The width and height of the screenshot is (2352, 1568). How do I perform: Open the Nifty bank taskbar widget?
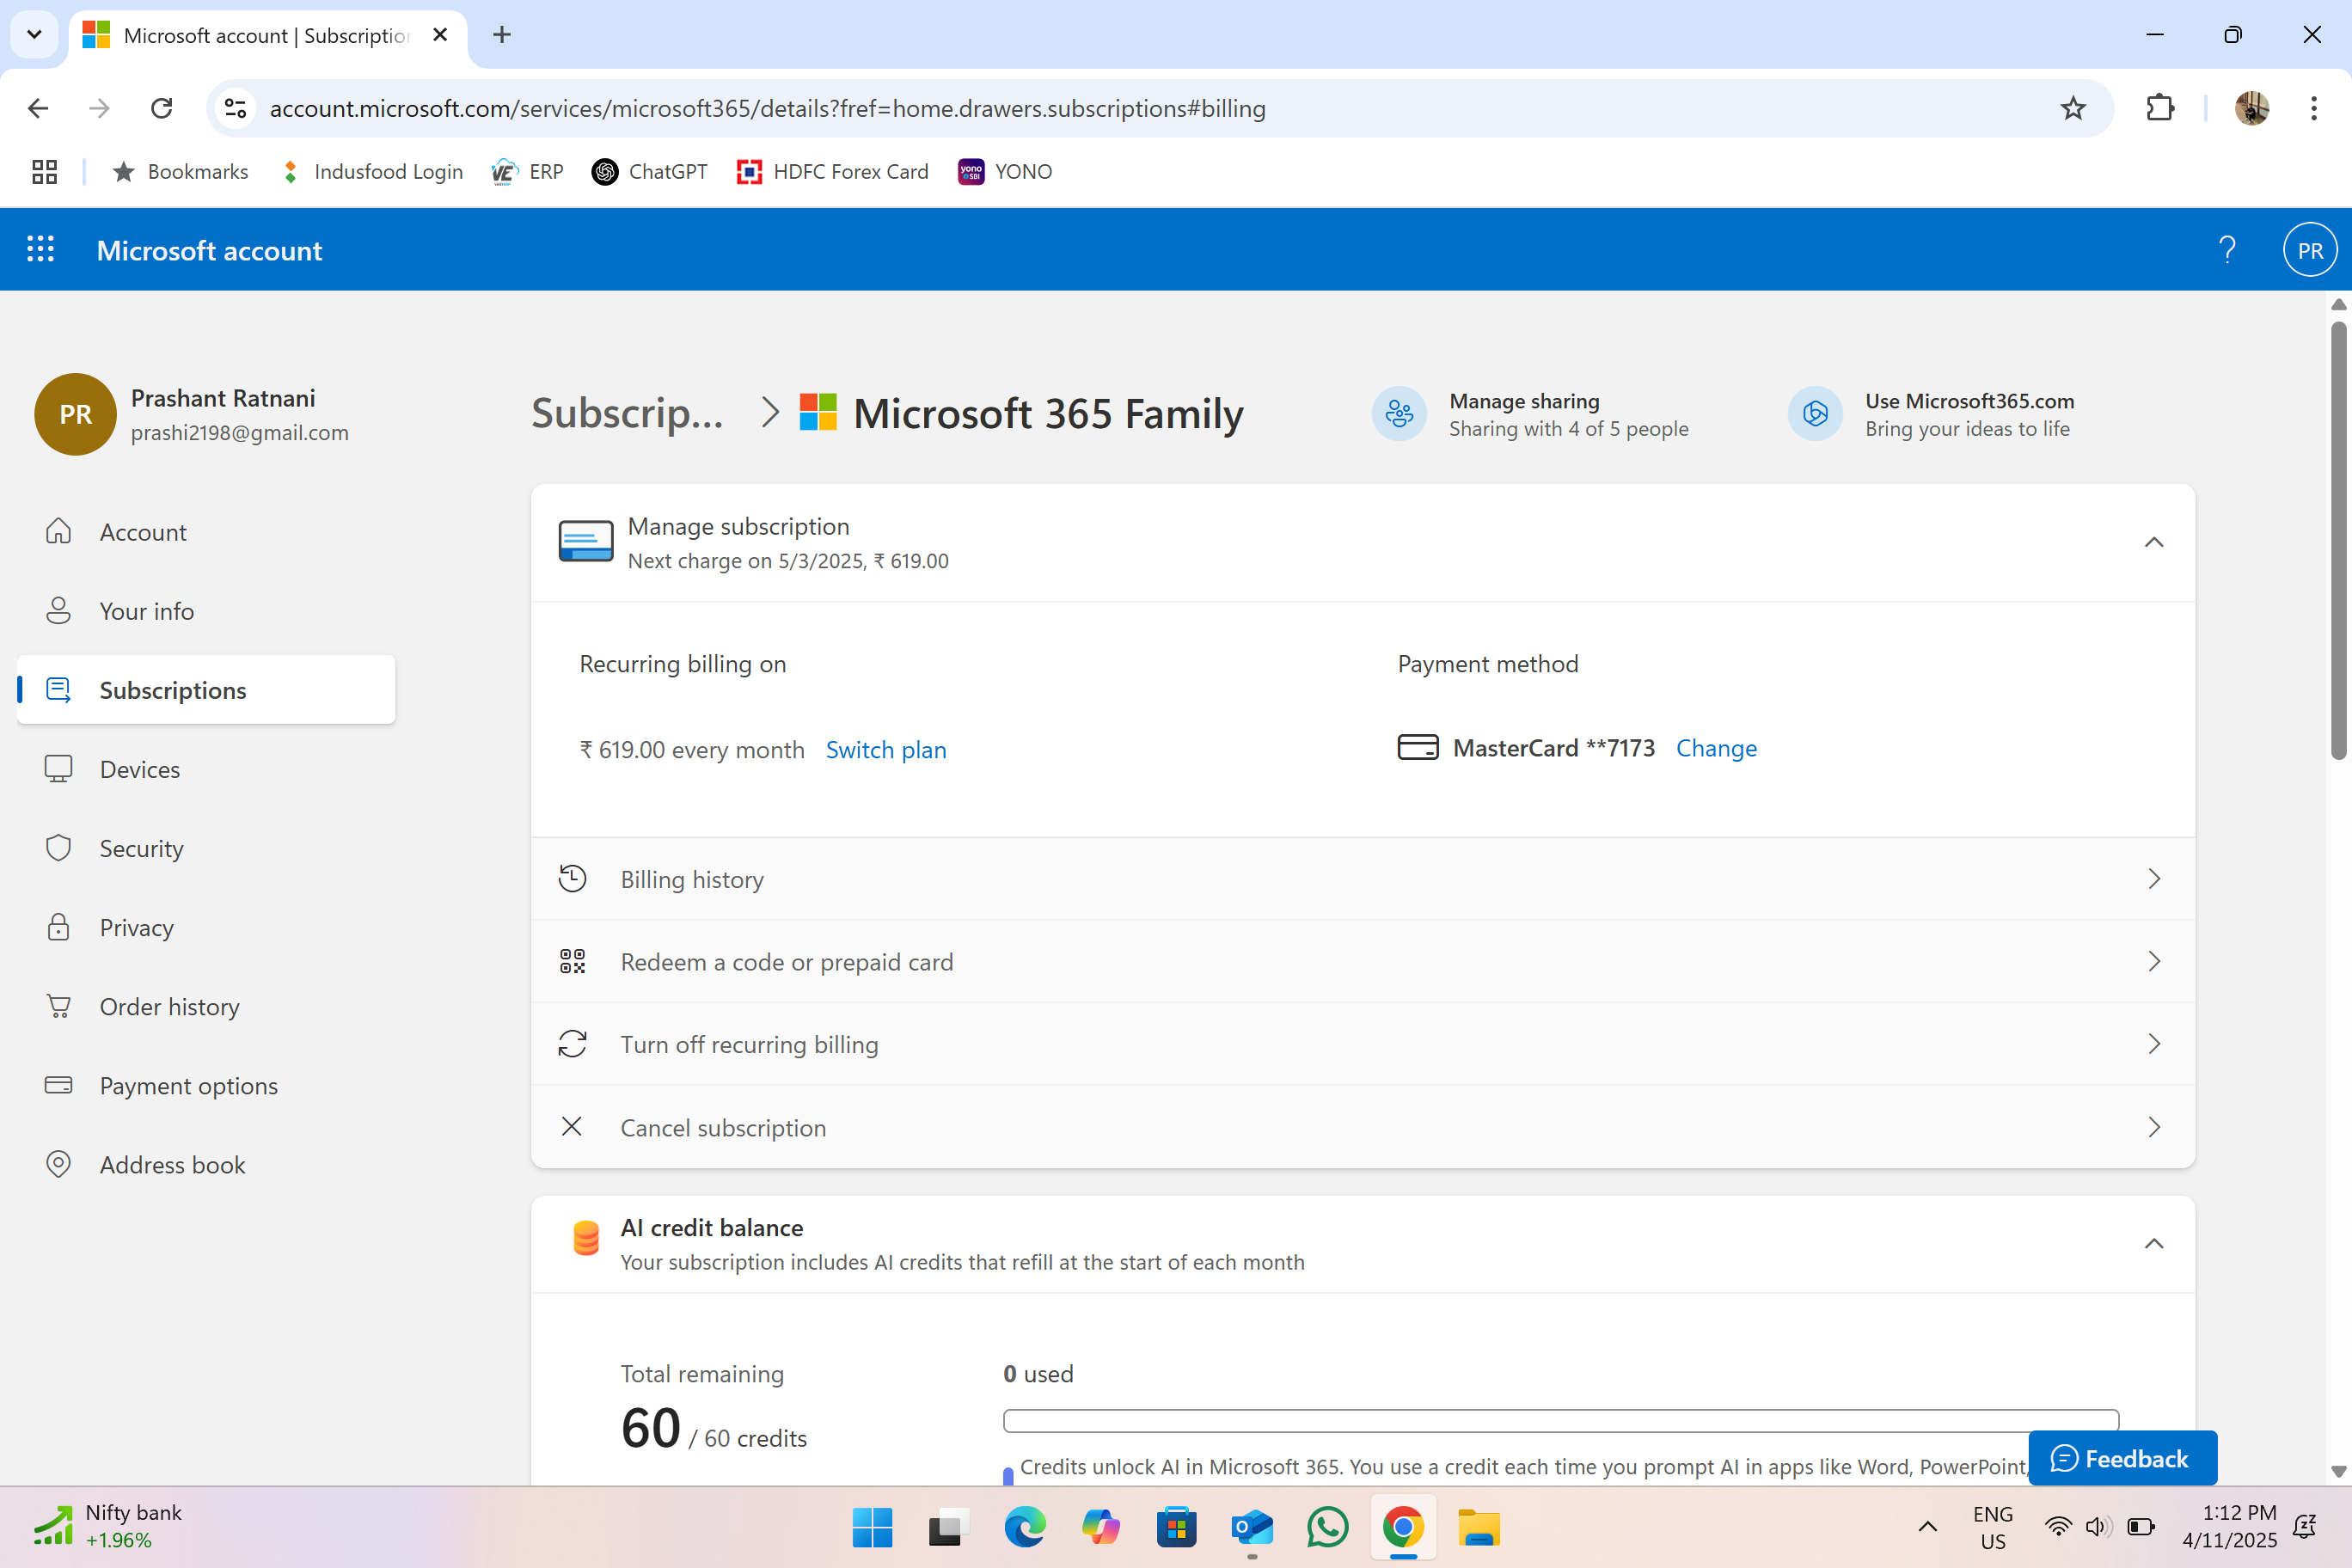coord(108,1526)
